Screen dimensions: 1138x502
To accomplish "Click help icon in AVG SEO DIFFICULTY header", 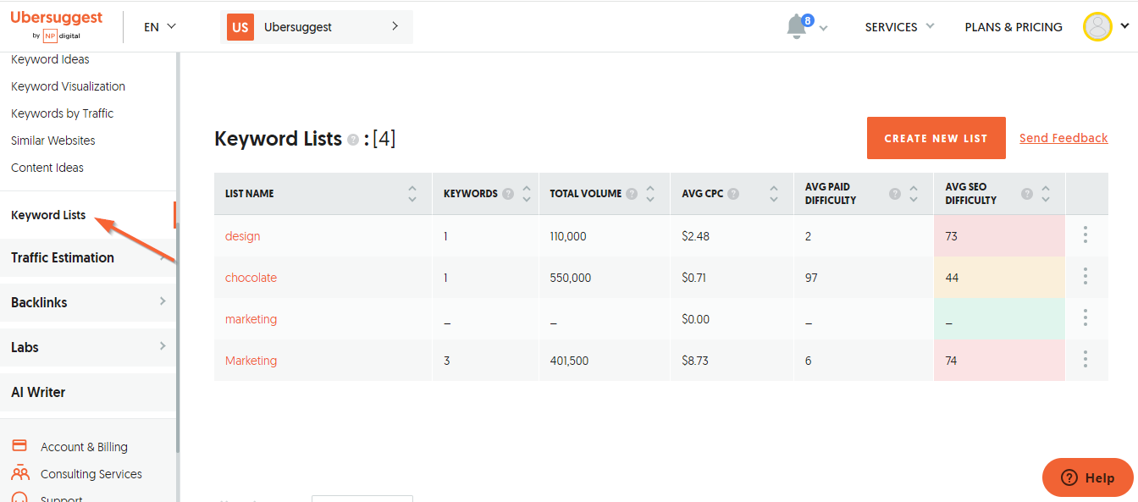I will [1027, 194].
